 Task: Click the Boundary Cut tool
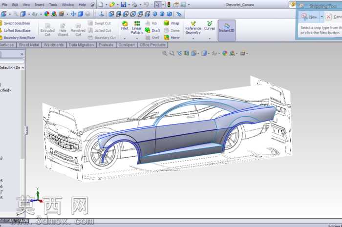pos(102,38)
